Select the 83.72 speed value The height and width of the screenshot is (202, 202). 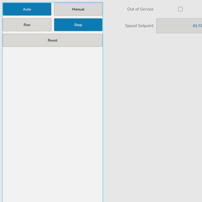tap(197, 26)
